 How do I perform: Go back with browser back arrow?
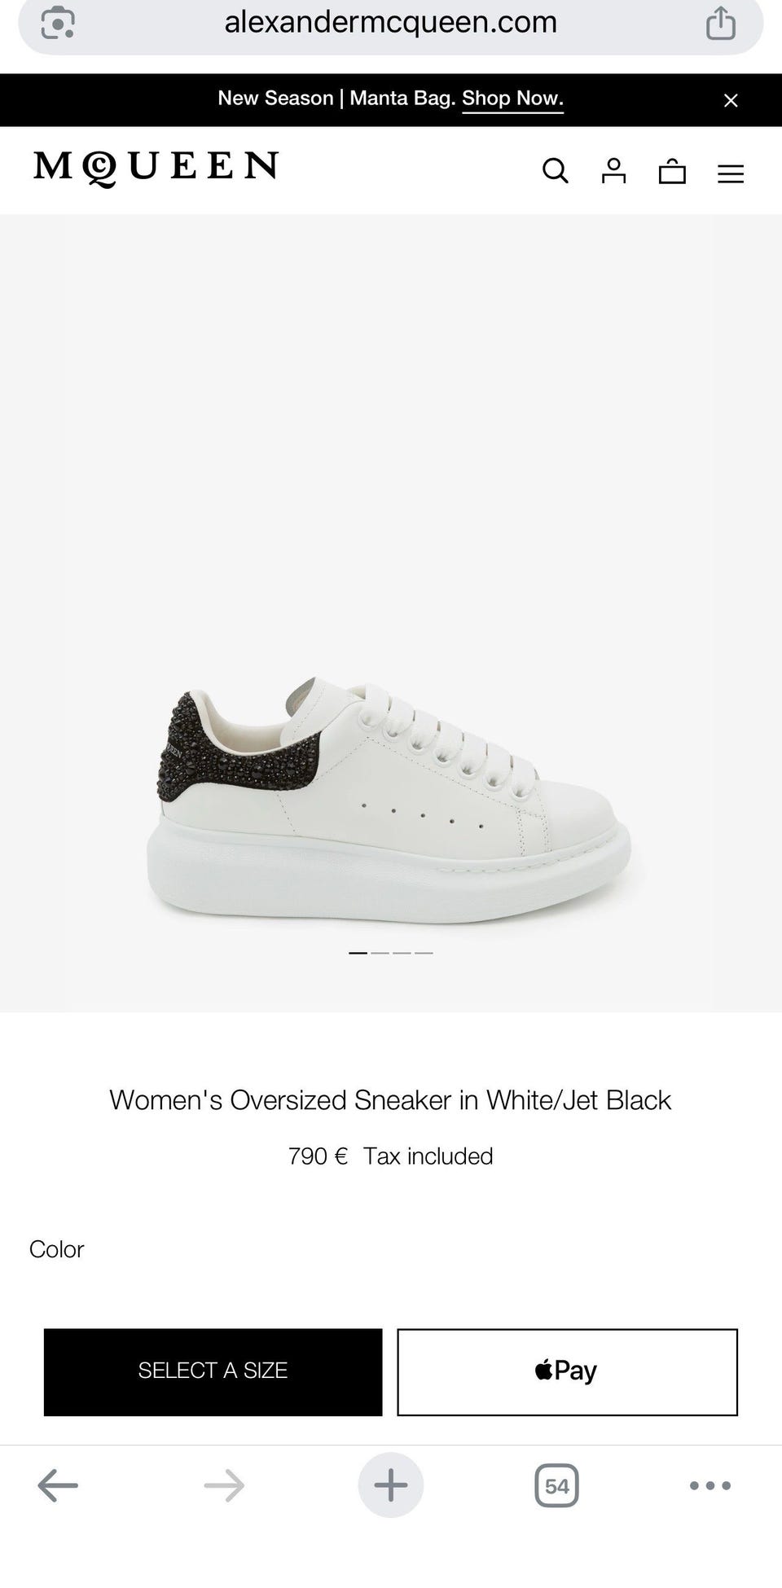(x=58, y=1485)
